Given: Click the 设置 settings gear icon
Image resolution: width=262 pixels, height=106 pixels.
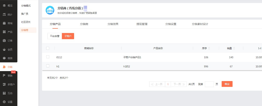Looking at the screenshot, I should (4, 102).
